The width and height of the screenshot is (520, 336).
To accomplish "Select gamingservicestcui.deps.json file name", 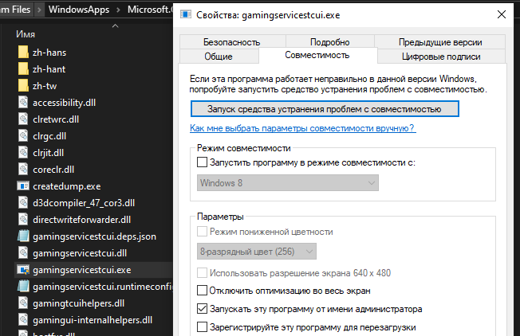I will coord(95,236).
